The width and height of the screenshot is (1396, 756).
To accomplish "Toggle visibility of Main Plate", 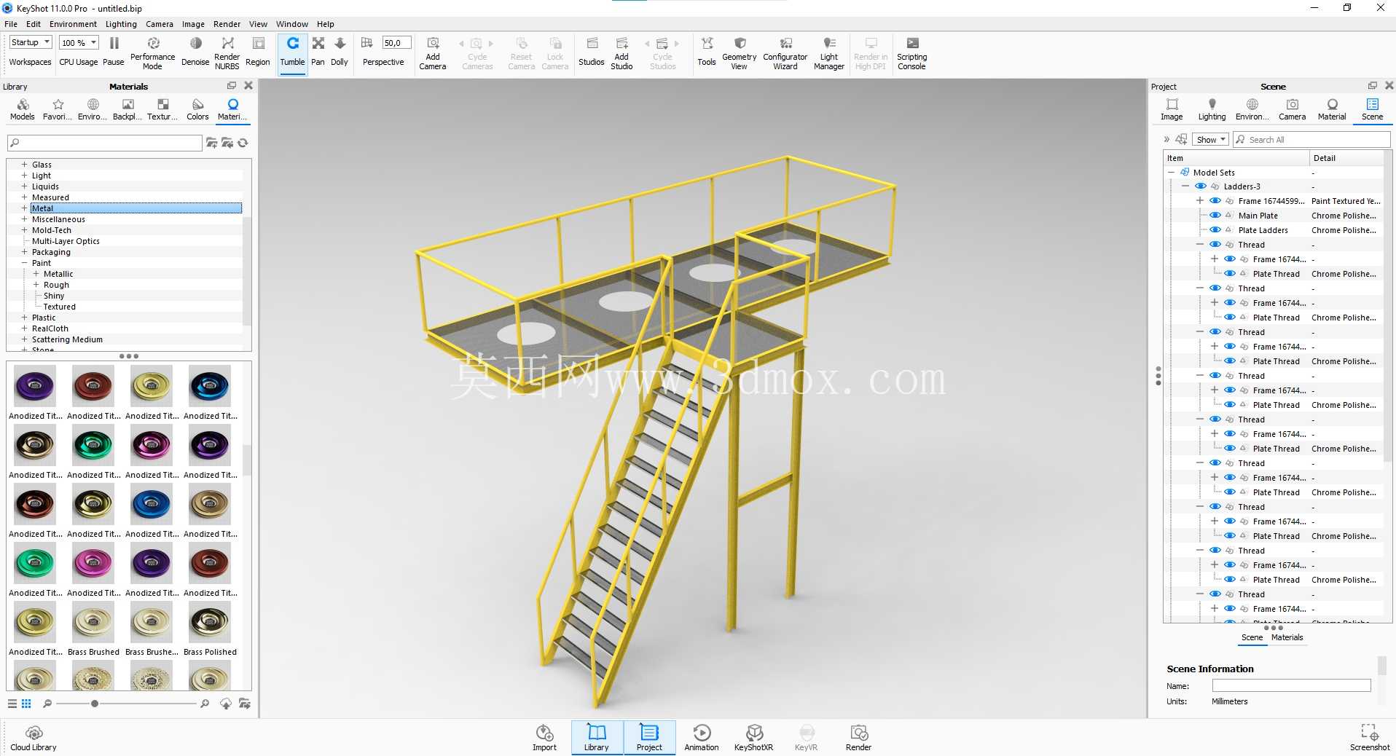I will pos(1215,216).
